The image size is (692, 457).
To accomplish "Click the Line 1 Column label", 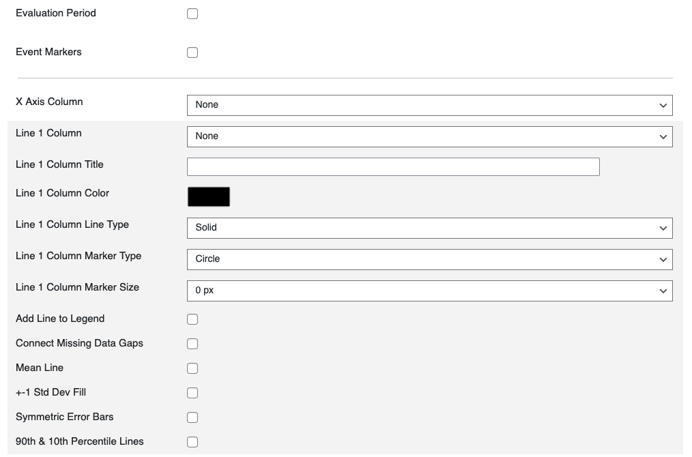I will [x=48, y=133].
